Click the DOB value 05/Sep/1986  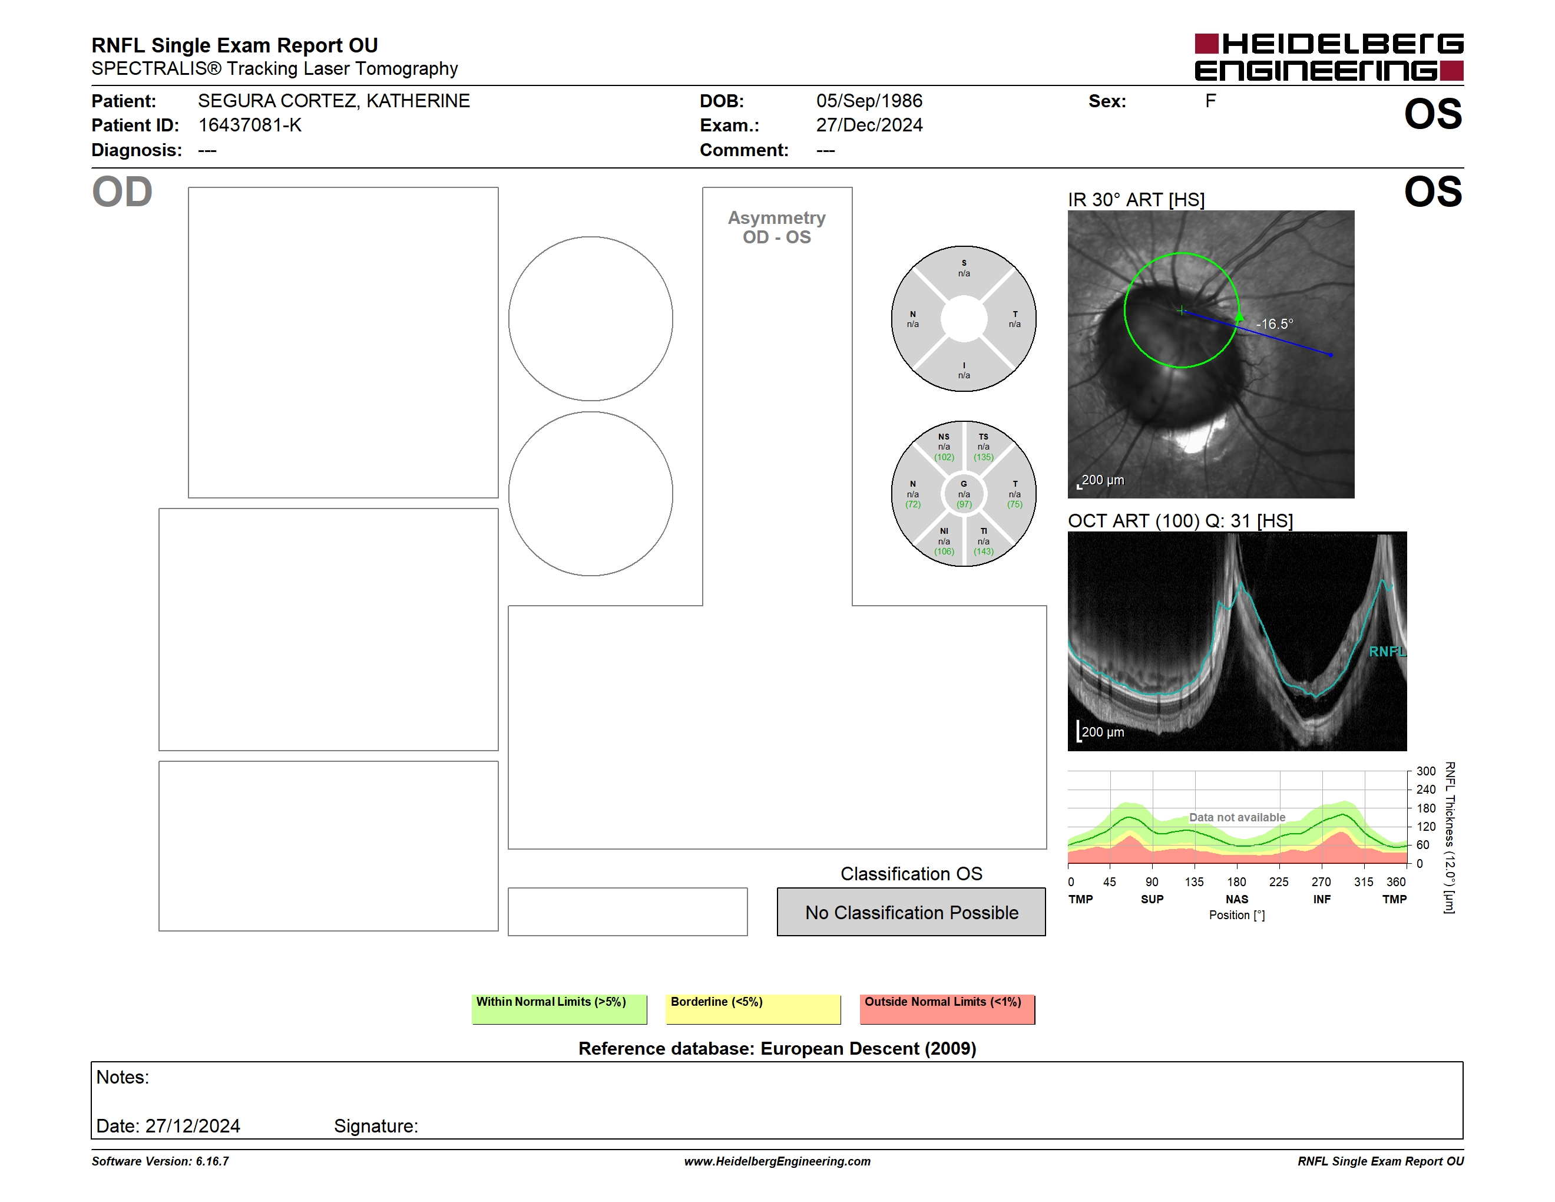869,101
